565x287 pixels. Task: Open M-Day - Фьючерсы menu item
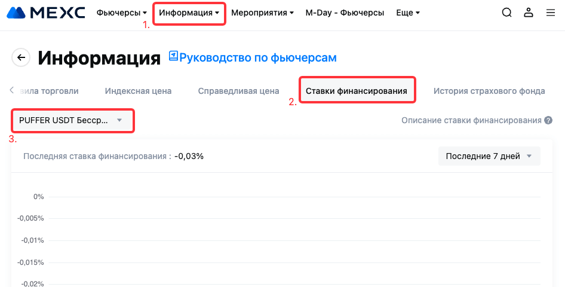point(345,13)
